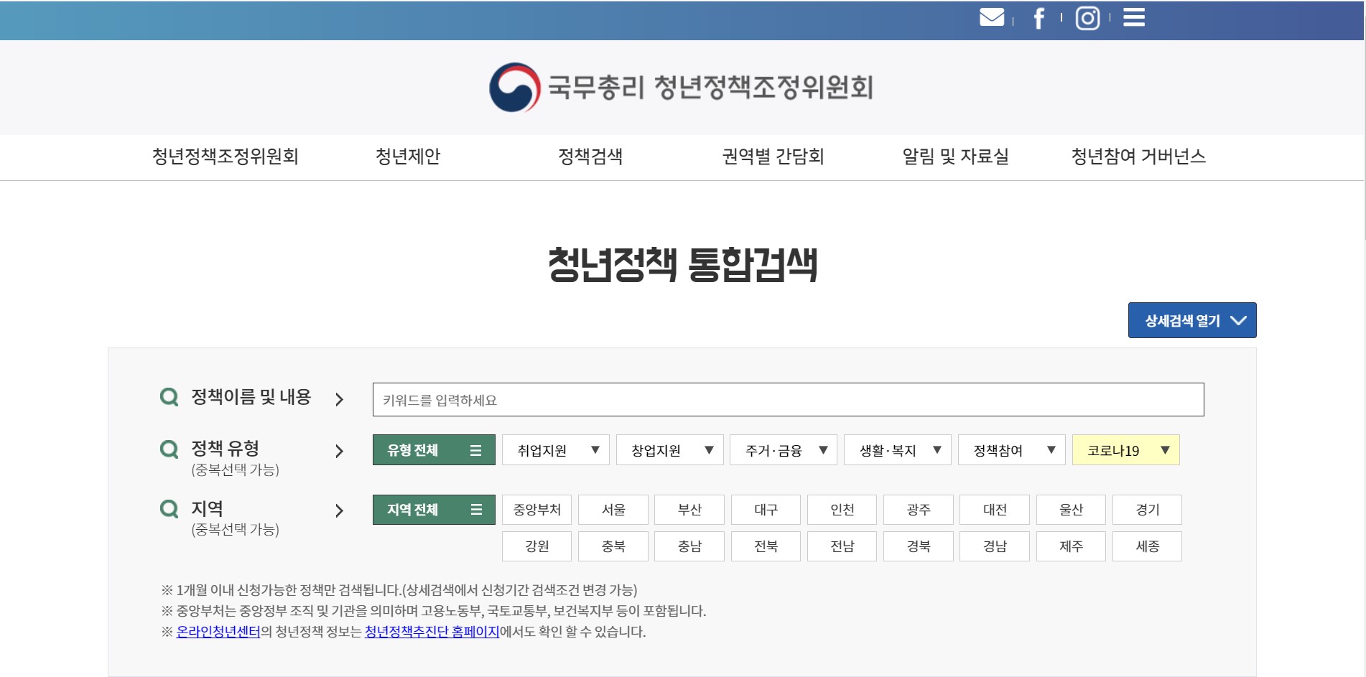Toggle 대전 region filter
The image size is (1366, 677).
tap(995, 510)
